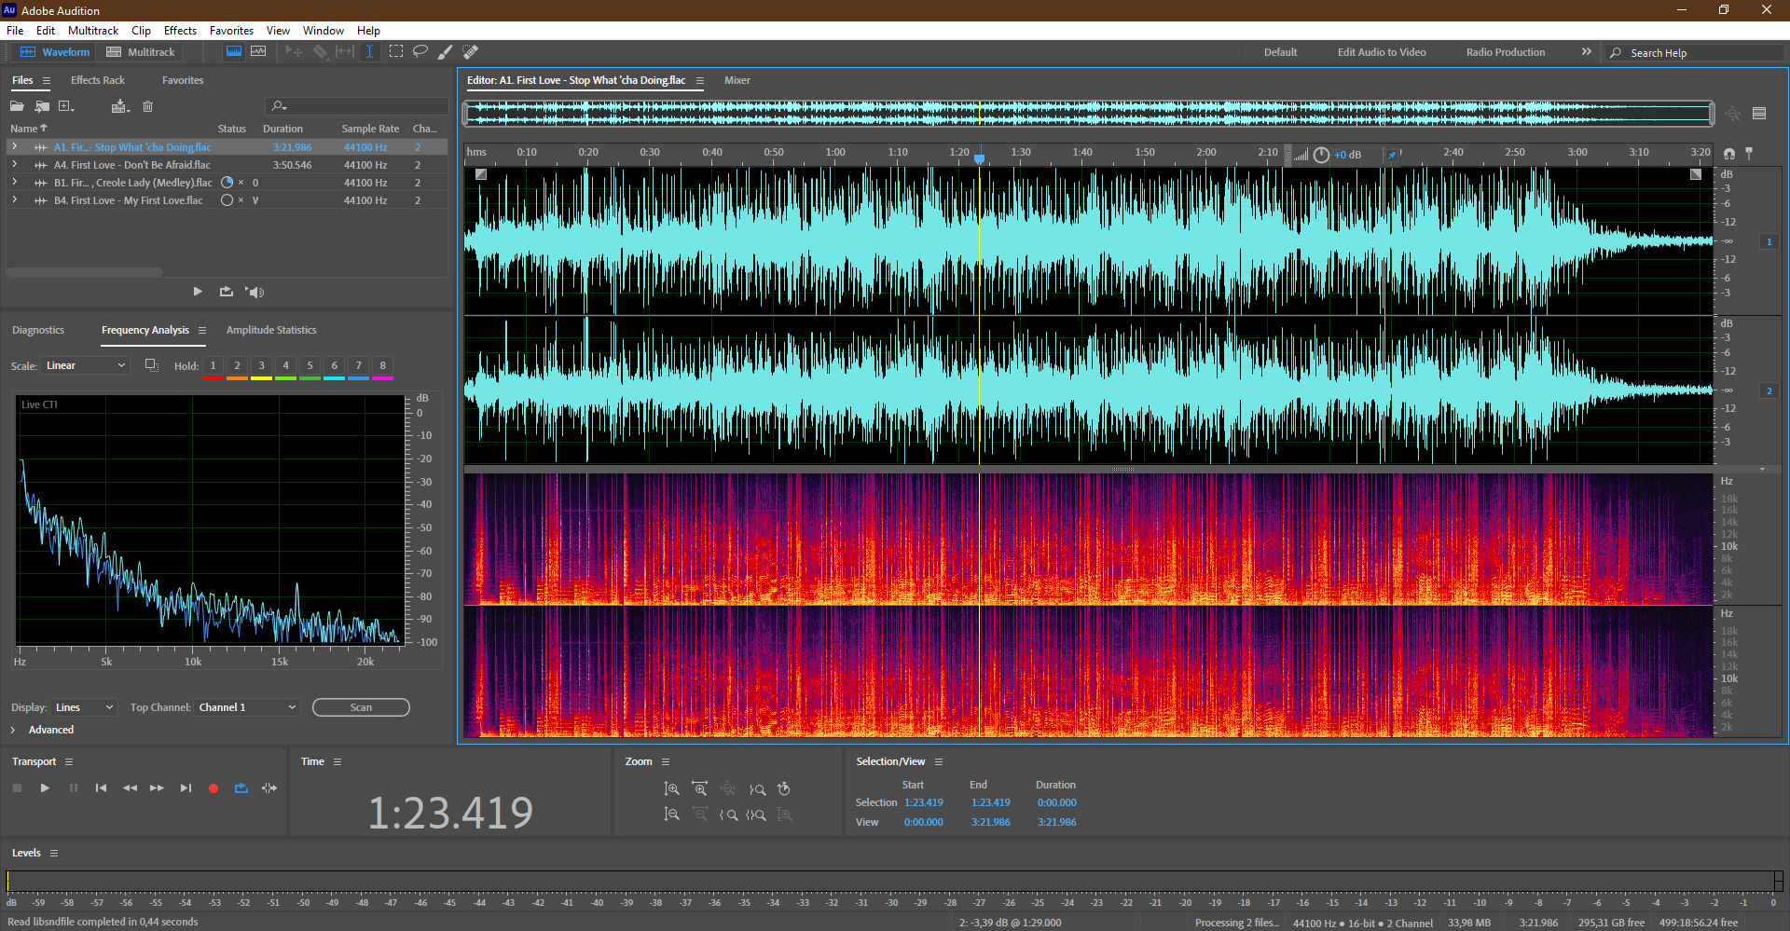1790x931 pixels.
Task: Expand the A4. First Love file row
Action: [14, 164]
